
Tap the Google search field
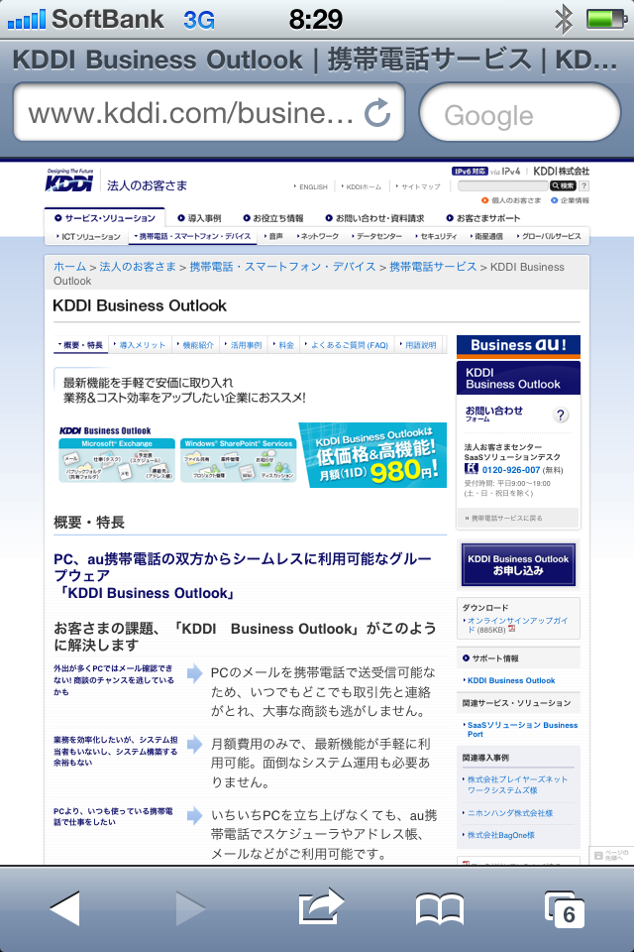coord(520,113)
